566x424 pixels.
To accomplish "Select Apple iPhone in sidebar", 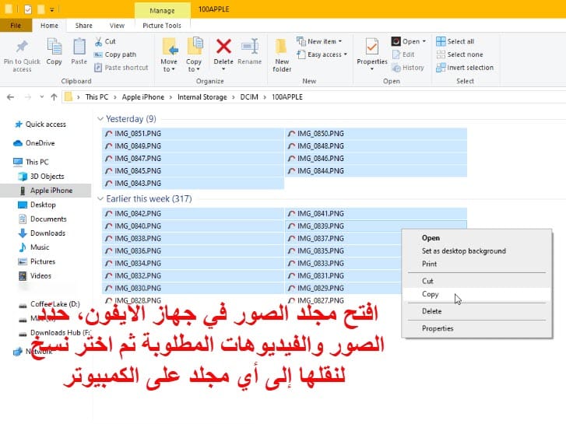I will coord(46,191).
